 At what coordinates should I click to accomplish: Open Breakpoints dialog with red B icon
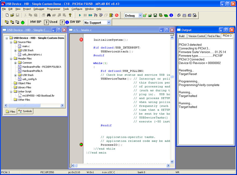pyautogui.click(x=116, y=15)
